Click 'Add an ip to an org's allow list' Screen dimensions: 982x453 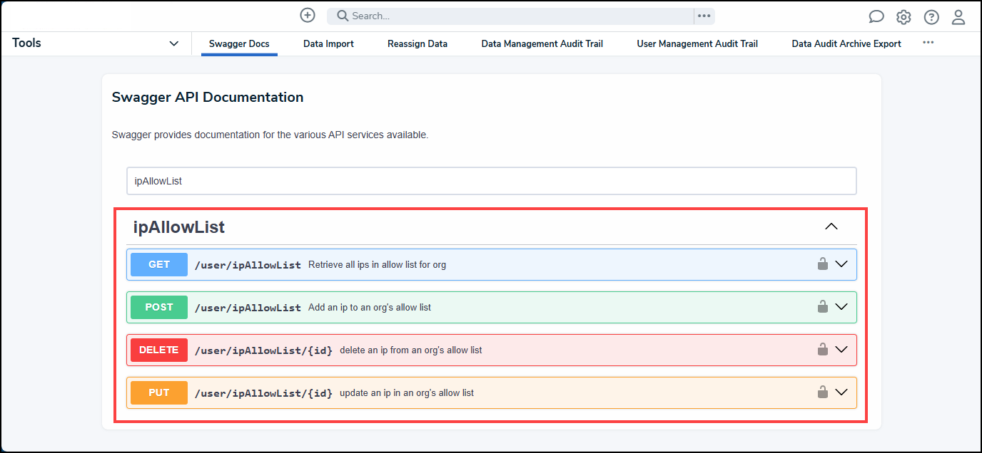[370, 308]
